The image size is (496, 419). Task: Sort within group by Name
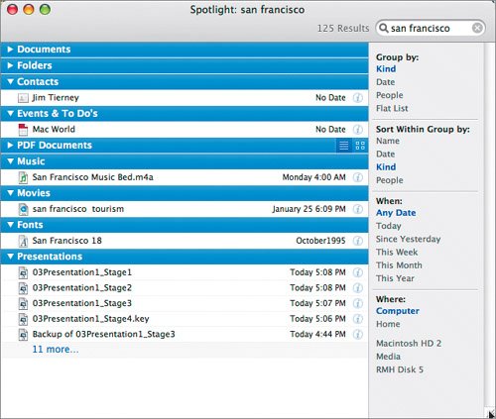pos(388,141)
